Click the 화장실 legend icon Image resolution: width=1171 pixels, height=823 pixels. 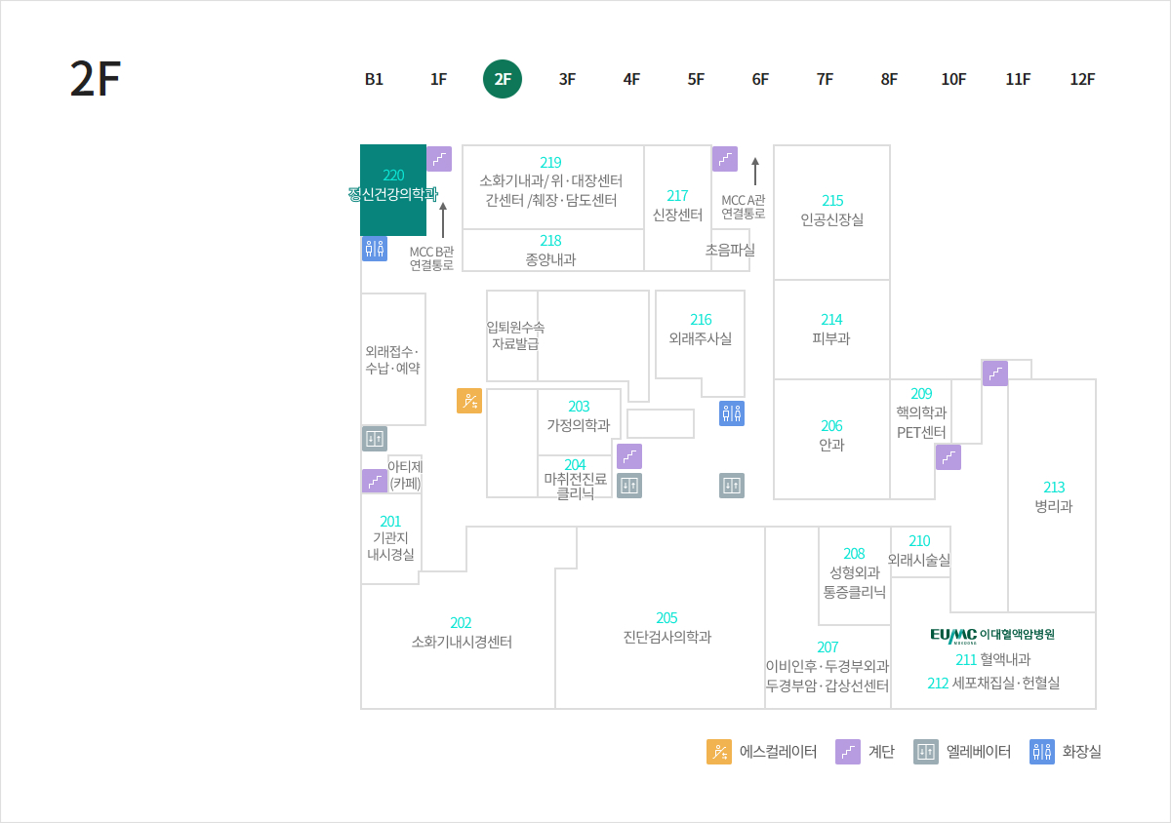pos(1042,752)
